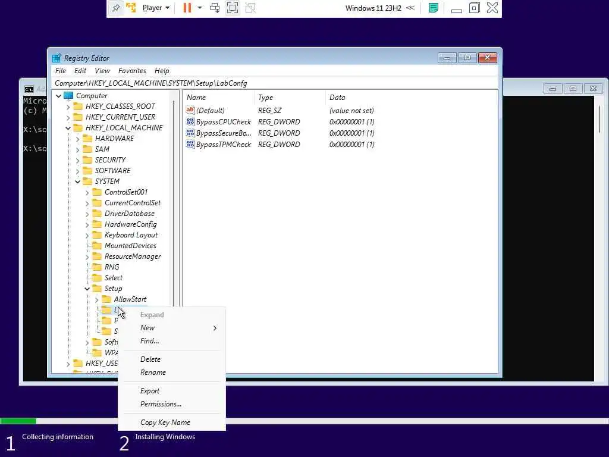Select the Computer icon in tree

click(x=68, y=96)
